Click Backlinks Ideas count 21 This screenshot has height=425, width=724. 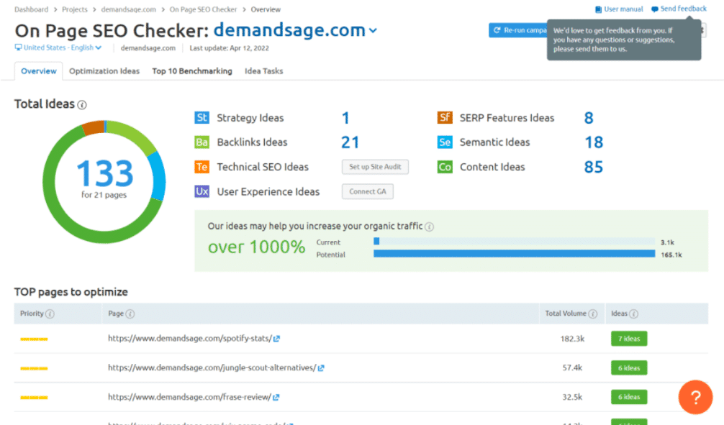350,142
